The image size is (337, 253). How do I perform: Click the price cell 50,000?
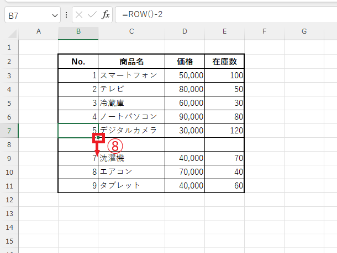click(185, 76)
